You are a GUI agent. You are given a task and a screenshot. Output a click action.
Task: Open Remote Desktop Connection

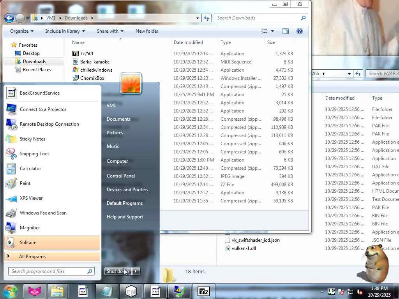52,124
